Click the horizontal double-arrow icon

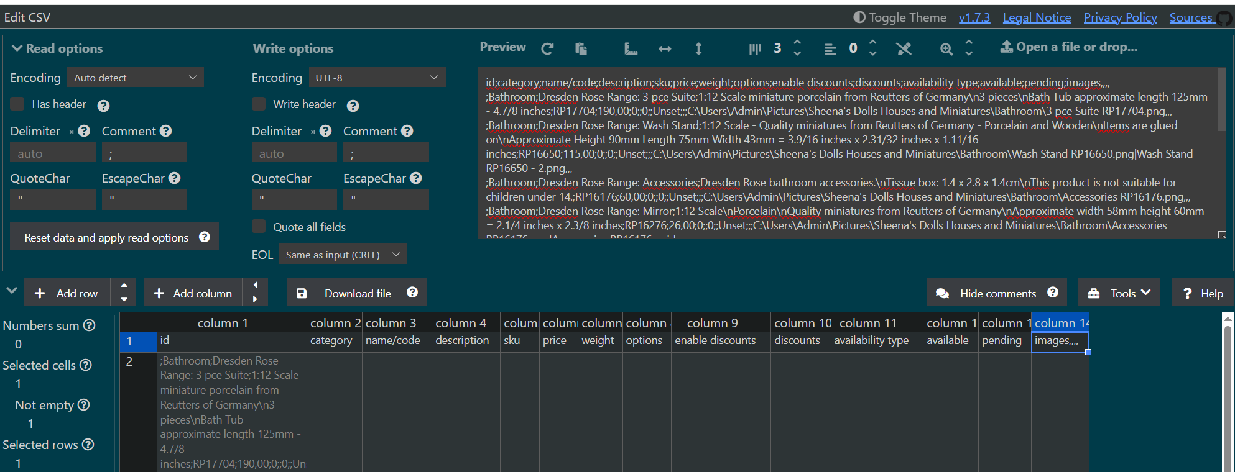(665, 48)
